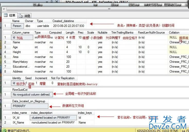Click the messages page icon on 消息 tab
The width and height of the screenshot is (189, 132).
coord(21,16)
